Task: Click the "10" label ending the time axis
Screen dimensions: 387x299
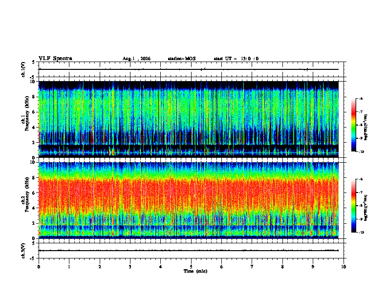Action: click(x=344, y=267)
